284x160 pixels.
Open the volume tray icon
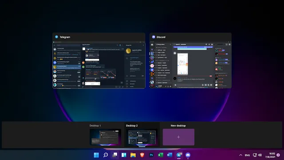point(260,155)
